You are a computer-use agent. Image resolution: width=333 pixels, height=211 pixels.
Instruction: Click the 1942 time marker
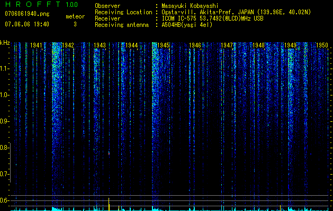tap(68, 45)
